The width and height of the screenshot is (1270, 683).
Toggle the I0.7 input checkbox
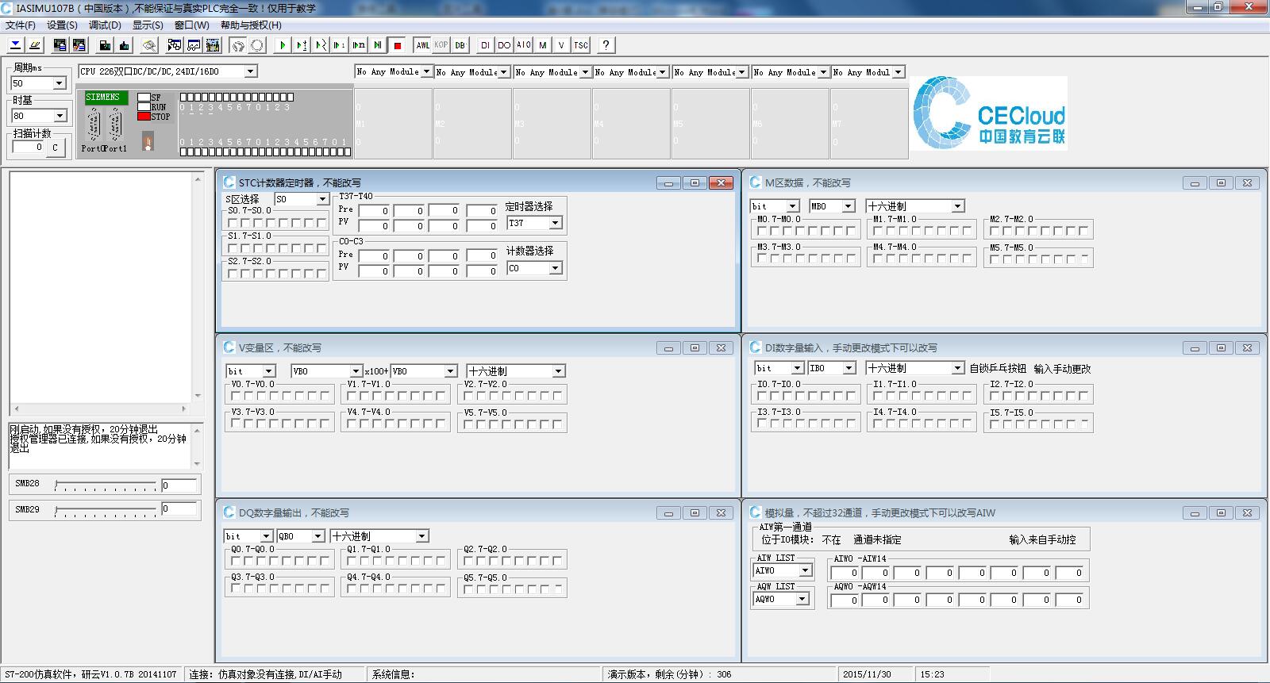click(x=763, y=395)
